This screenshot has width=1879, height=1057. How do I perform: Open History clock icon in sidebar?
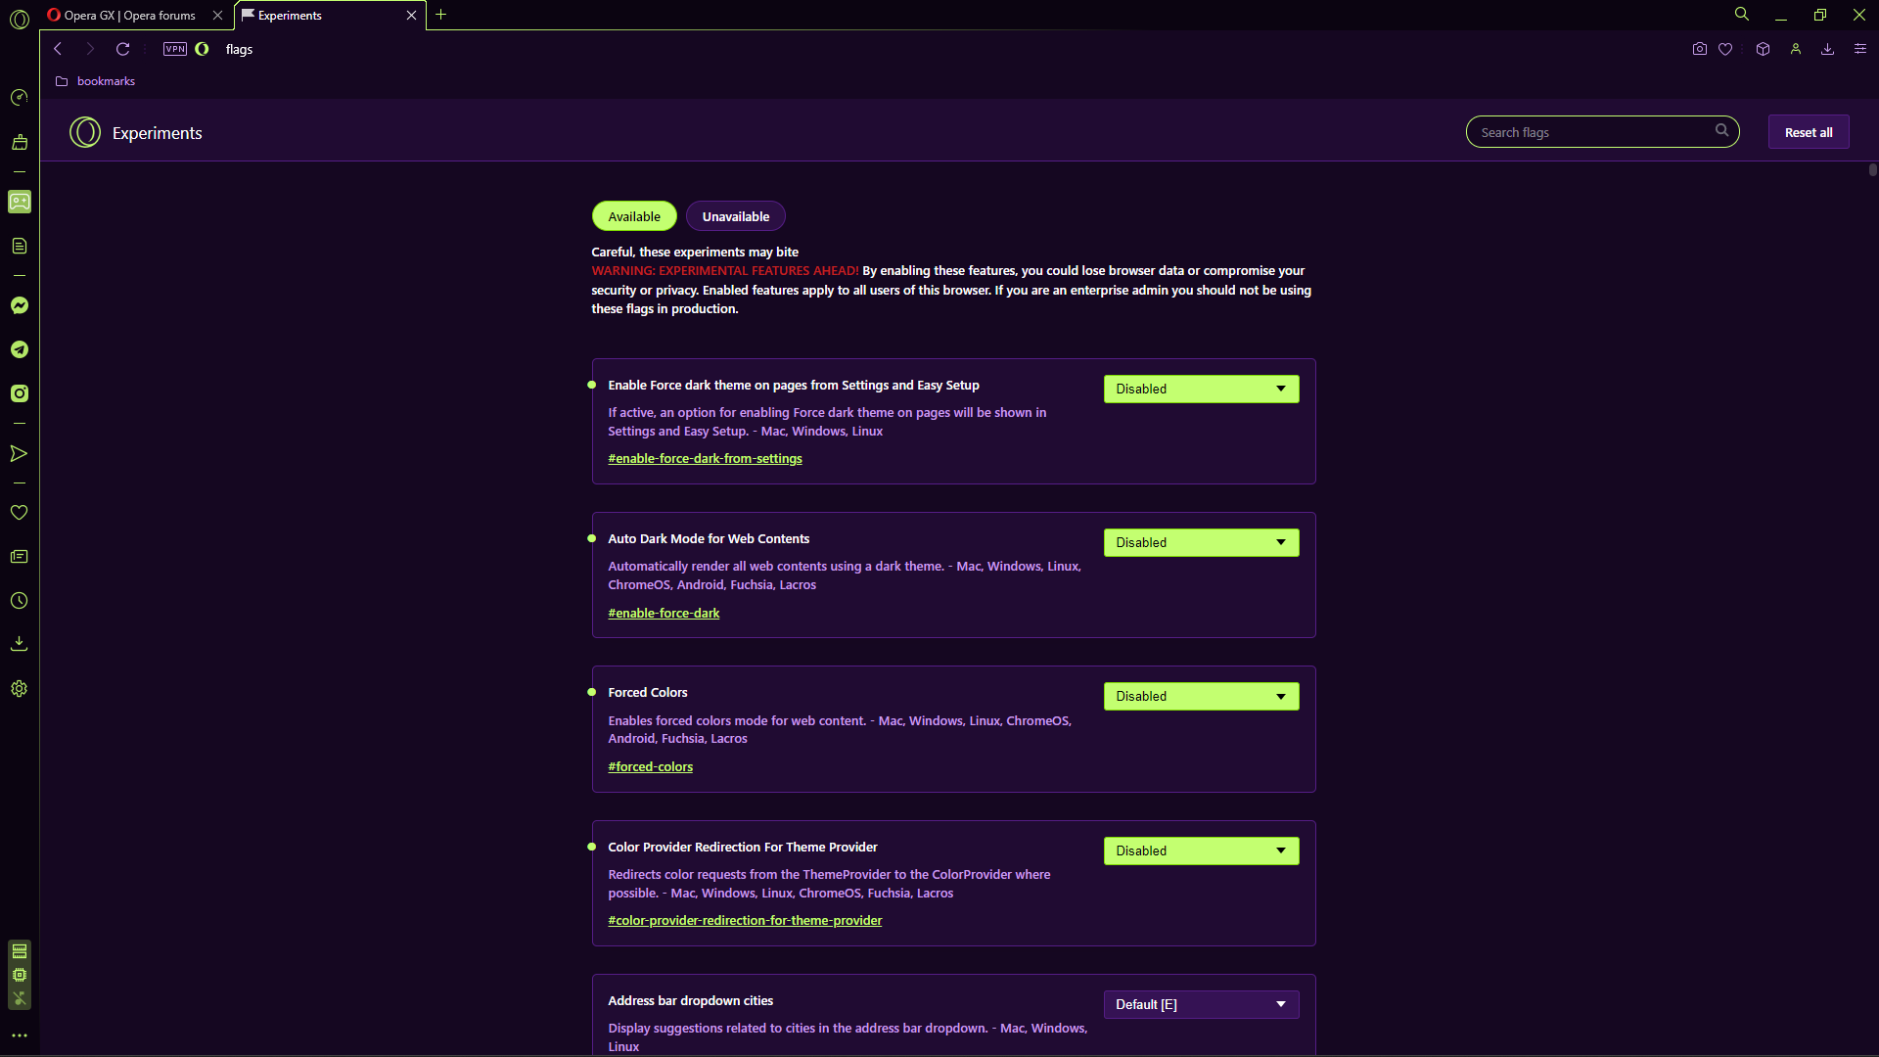pos(19,601)
